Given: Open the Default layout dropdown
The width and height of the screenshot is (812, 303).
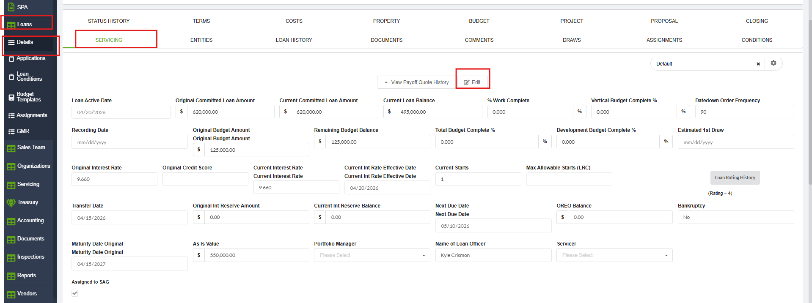Looking at the screenshot, I should [x=707, y=64].
